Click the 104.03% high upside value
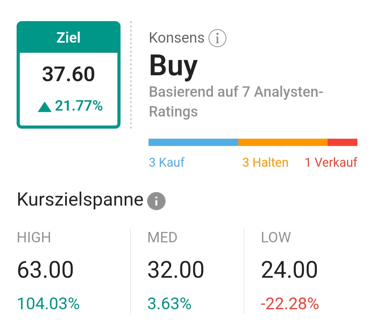This screenshot has width=374, height=320. point(48,304)
